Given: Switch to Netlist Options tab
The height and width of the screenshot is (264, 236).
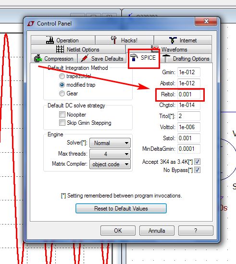Looking at the screenshot, I should [x=78, y=49].
